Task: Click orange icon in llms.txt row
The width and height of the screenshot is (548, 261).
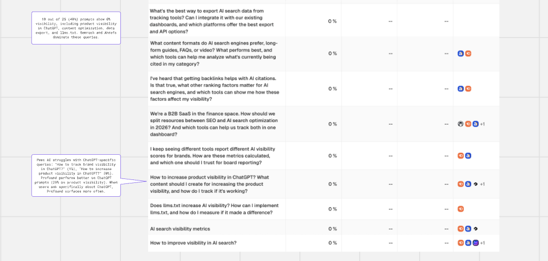Action: click(x=461, y=209)
